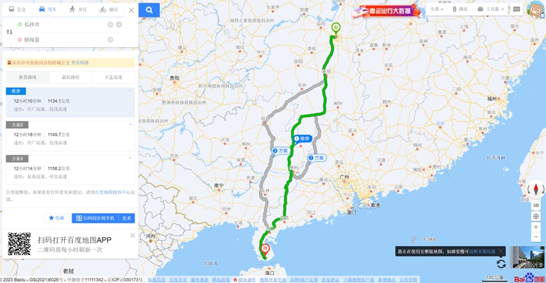Expand the 工具箱 toolbox dropdown
This screenshot has width=546, height=283.
point(491,10)
